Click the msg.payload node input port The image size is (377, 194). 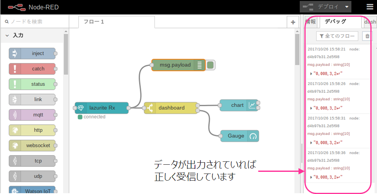tap(152, 65)
